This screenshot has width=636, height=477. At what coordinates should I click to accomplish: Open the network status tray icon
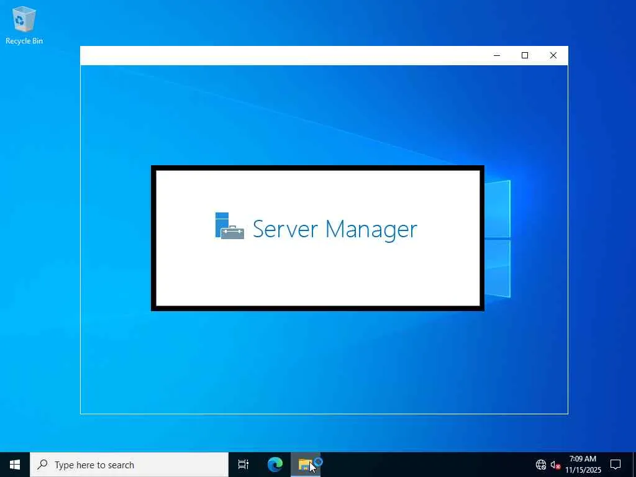(x=541, y=465)
